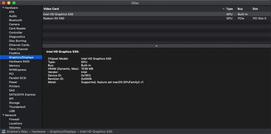This screenshot has height=134, width=271.
Task: Click the PCI Slot 0 cell
Action: [259, 18]
